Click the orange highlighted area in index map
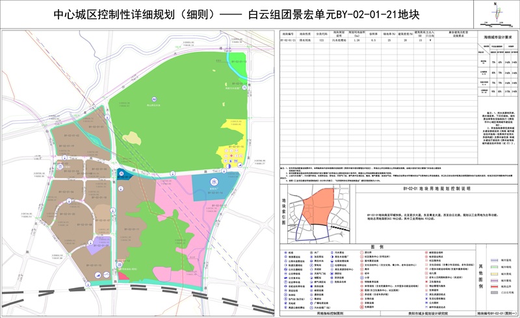Screen dimensions: 520x318 [x=318, y=207]
